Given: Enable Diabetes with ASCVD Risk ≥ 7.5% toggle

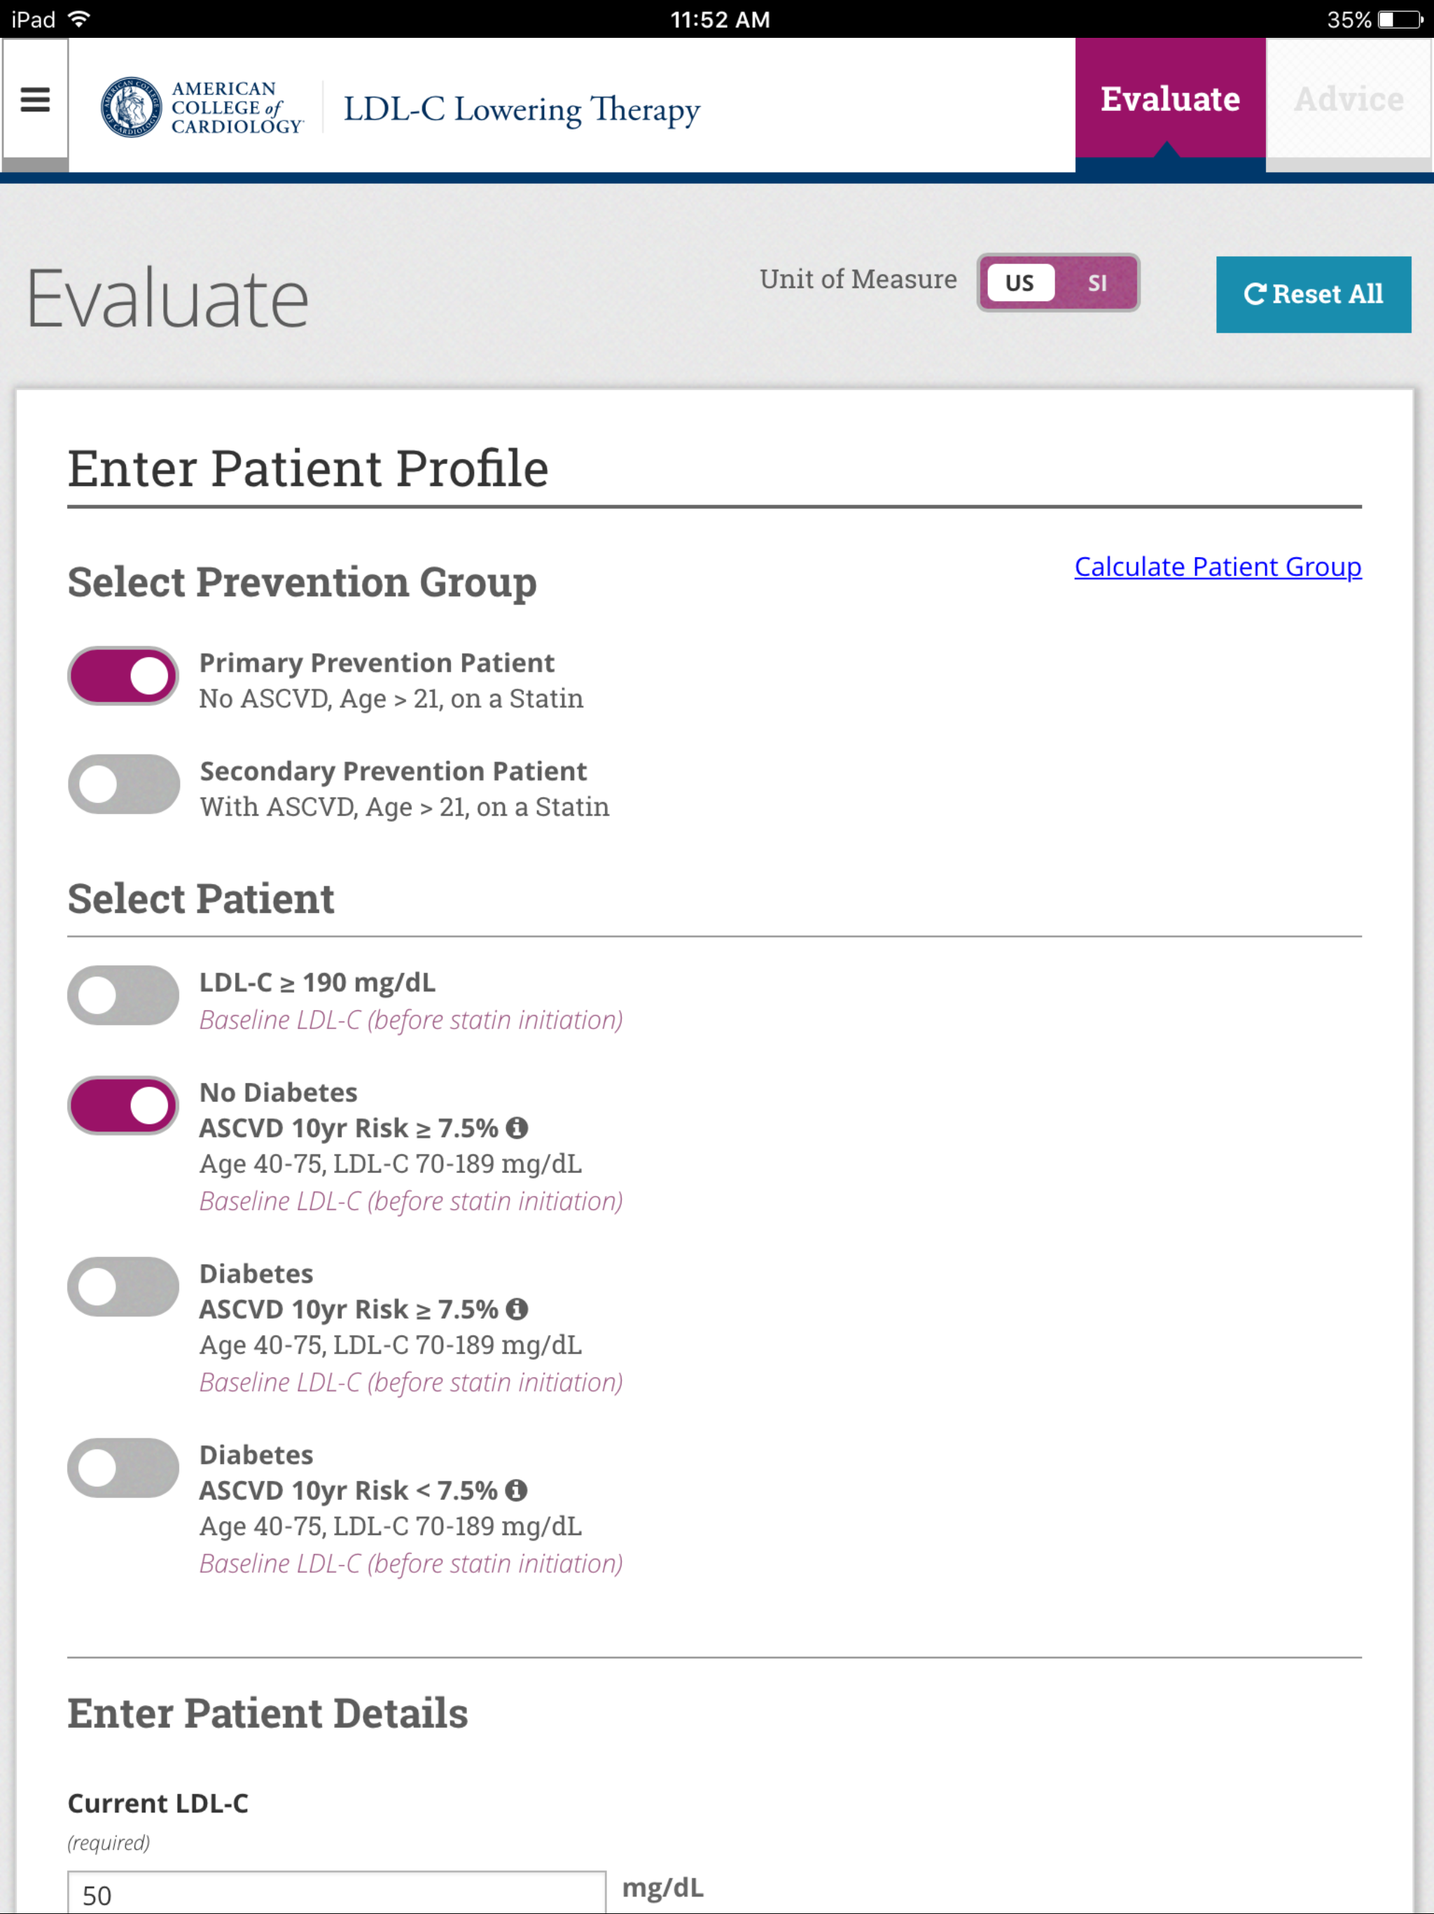Looking at the screenshot, I should [x=123, y=1287].
